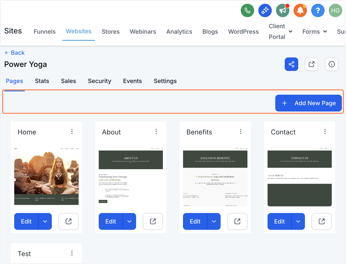Click the blue share icon for Power Yoga
Screen dimensions: 346x264
pyautogui.click(x=292, y=64)
